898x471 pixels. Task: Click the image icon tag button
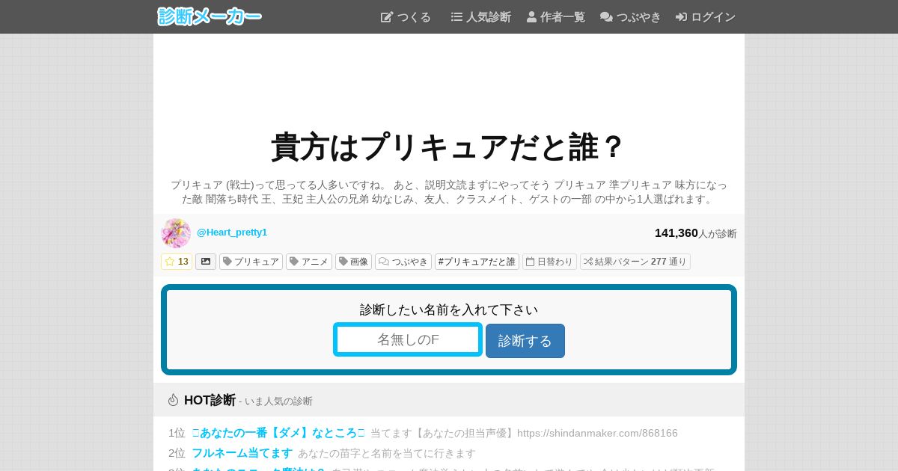pyautogui.click(x=206, y=262)
